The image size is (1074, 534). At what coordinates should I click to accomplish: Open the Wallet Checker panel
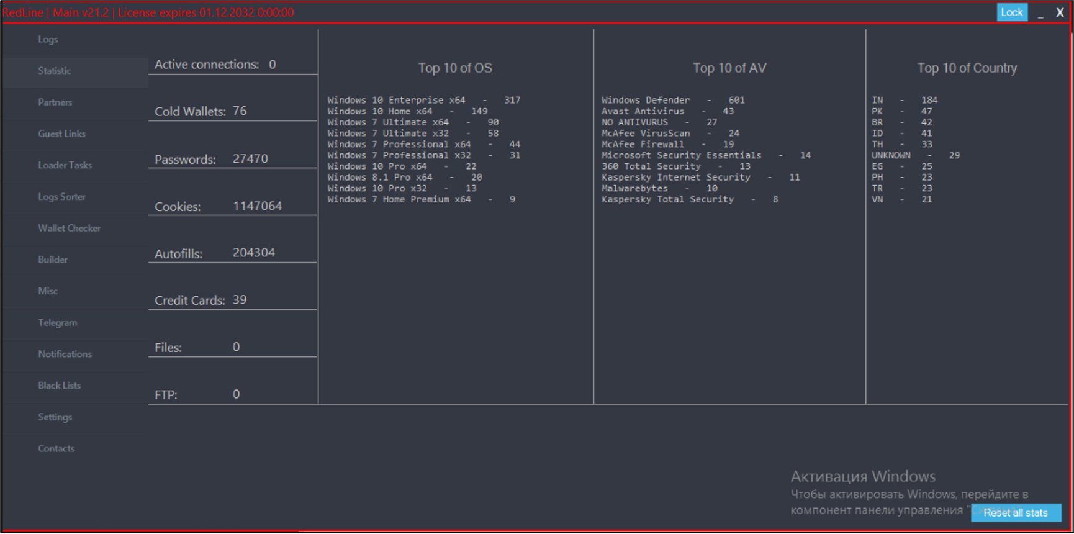point(70,228)
